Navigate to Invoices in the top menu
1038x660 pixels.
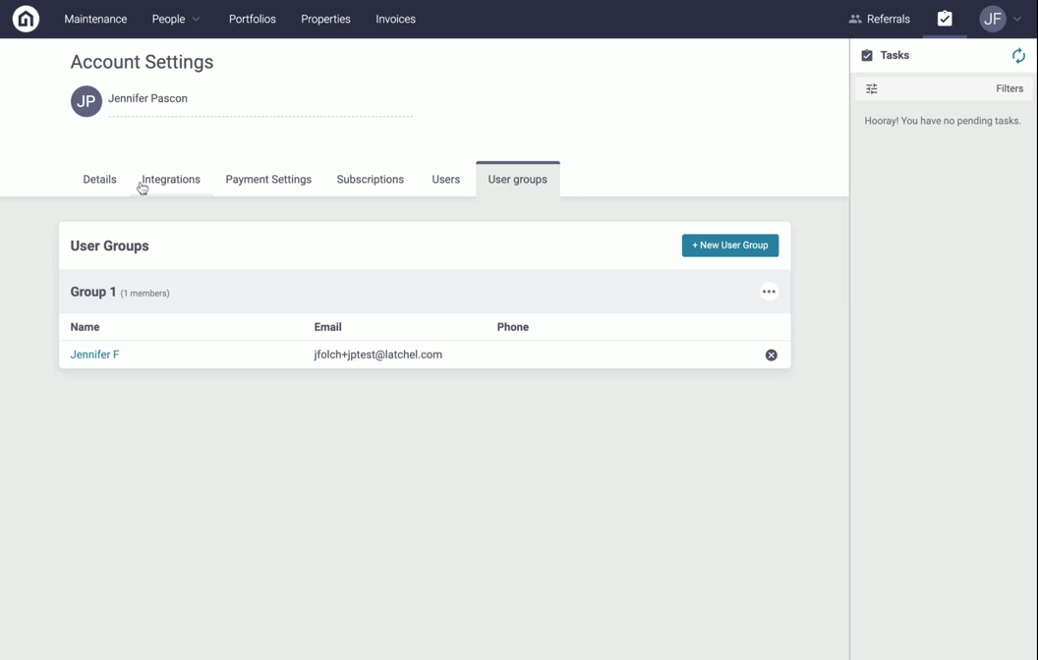pyautogui.click(x=395, y=19)
